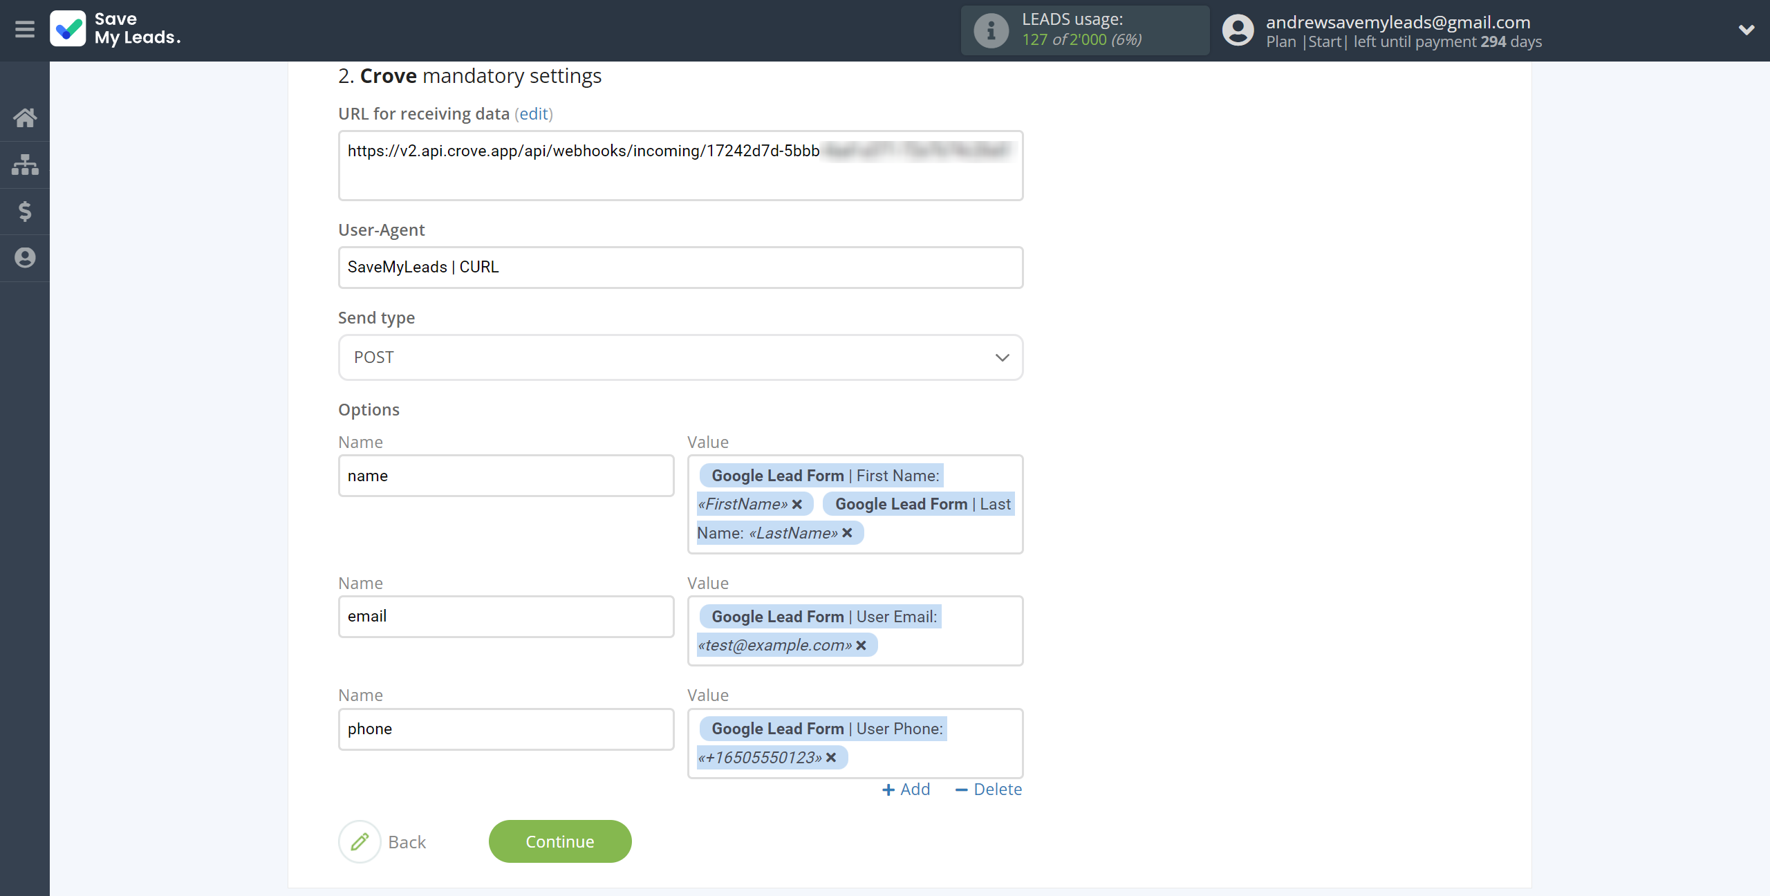Go to Home via sidebar icon
1770x896 pixels.
click(x=25, y=118)
